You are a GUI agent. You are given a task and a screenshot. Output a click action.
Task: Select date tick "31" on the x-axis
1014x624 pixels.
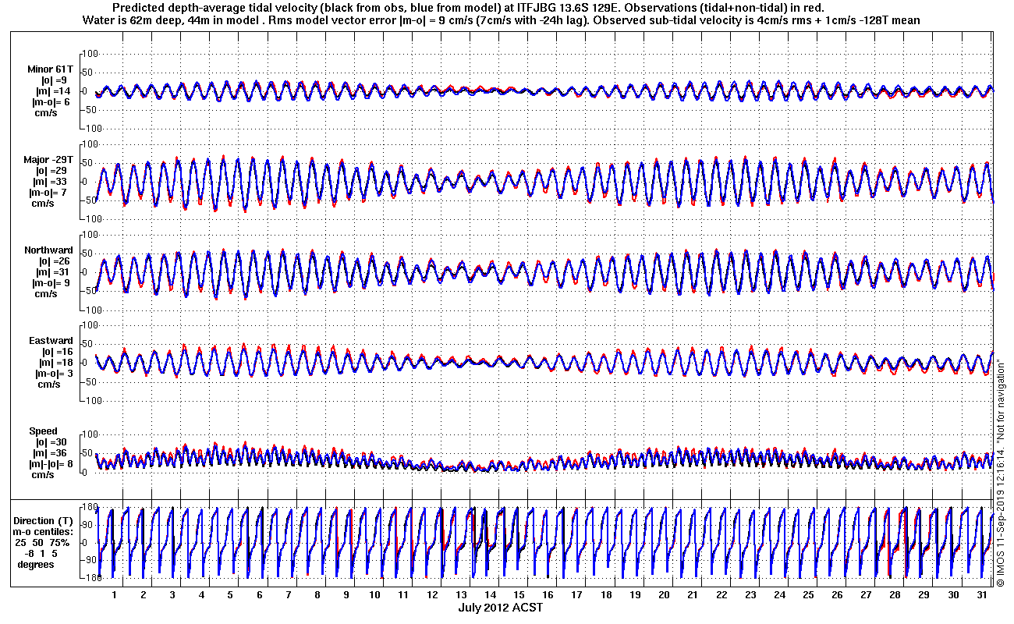click(x=982, y=595)
